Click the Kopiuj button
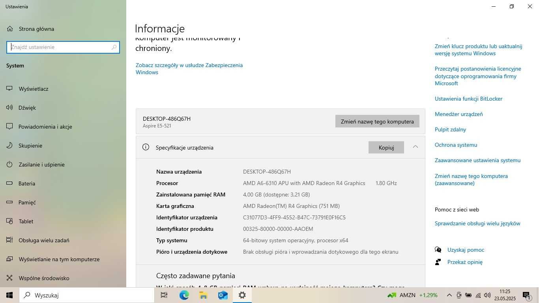Viewport: 539px width, 303px height. point(386,148)
